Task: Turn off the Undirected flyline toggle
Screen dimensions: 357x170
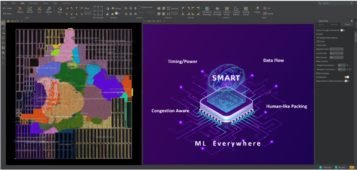Action: (x=347, y=77)
